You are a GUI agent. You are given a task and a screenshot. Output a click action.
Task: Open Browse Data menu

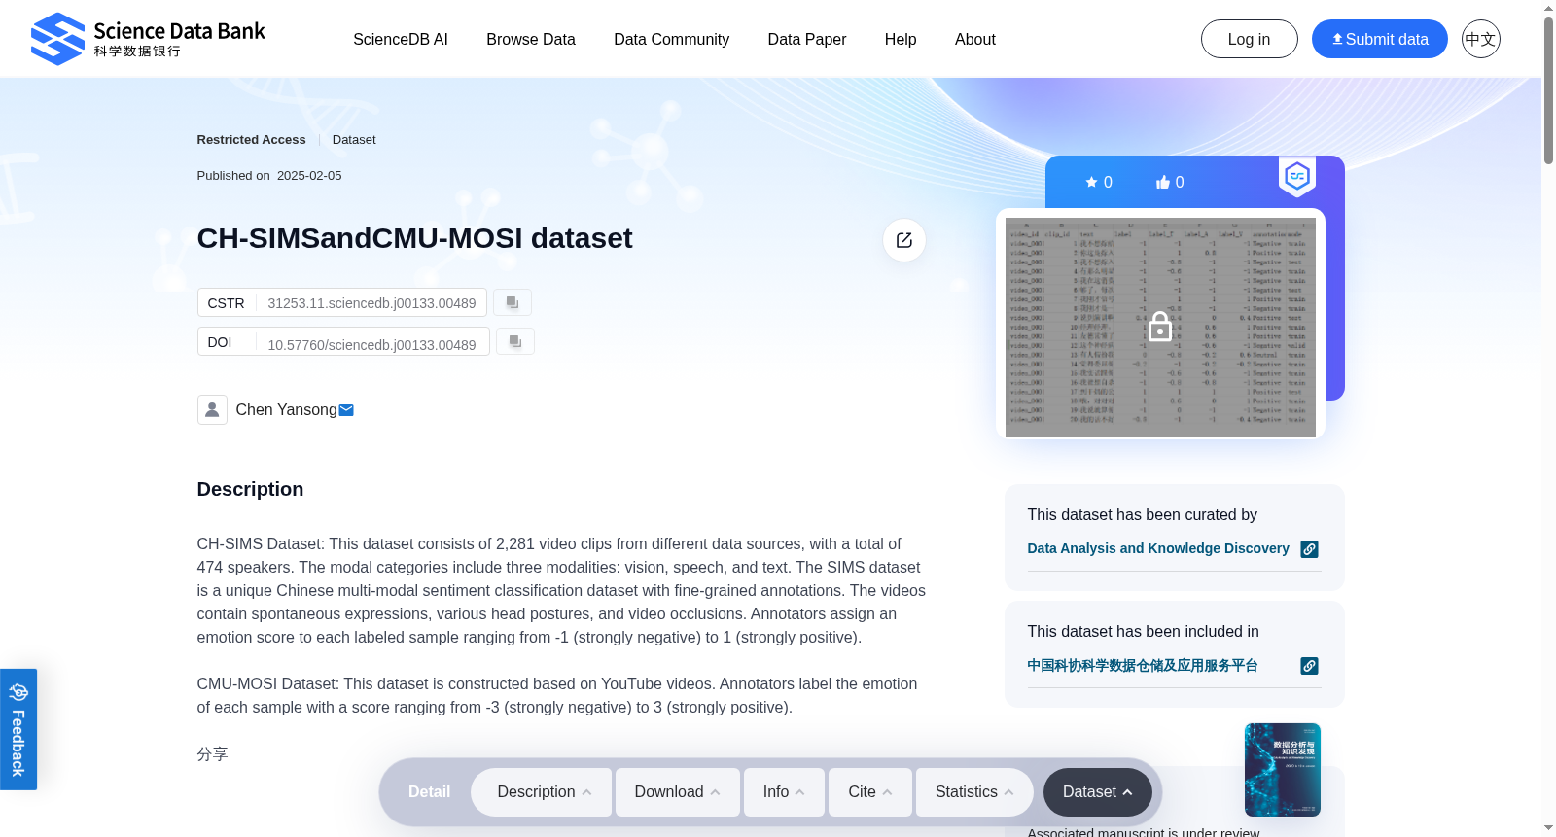(531, 40)
